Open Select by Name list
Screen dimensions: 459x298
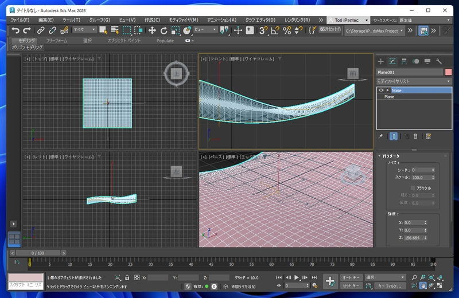(x=115, y=30)
